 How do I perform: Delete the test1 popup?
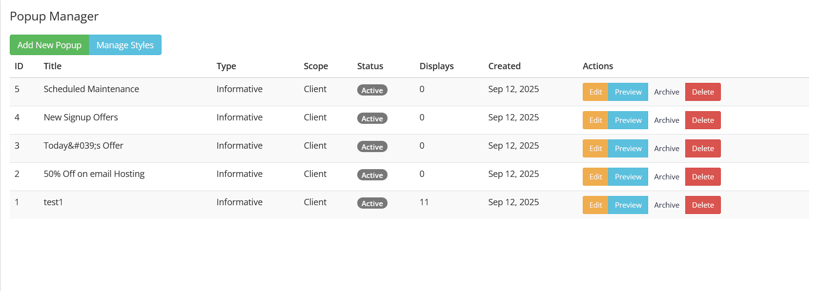(702, 205)
